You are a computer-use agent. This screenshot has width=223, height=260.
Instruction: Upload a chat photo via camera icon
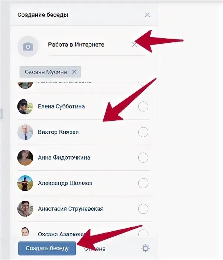coord(28,46)
